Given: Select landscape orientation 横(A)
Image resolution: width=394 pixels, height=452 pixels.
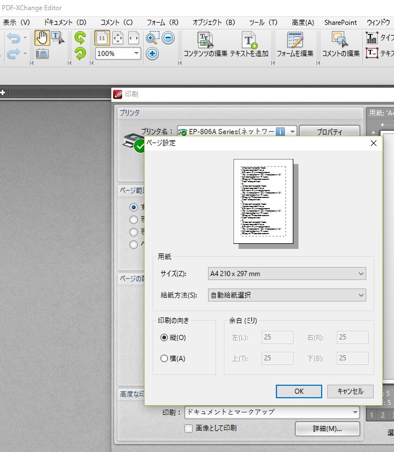Looking at the screenshot, I should point(164,358).
